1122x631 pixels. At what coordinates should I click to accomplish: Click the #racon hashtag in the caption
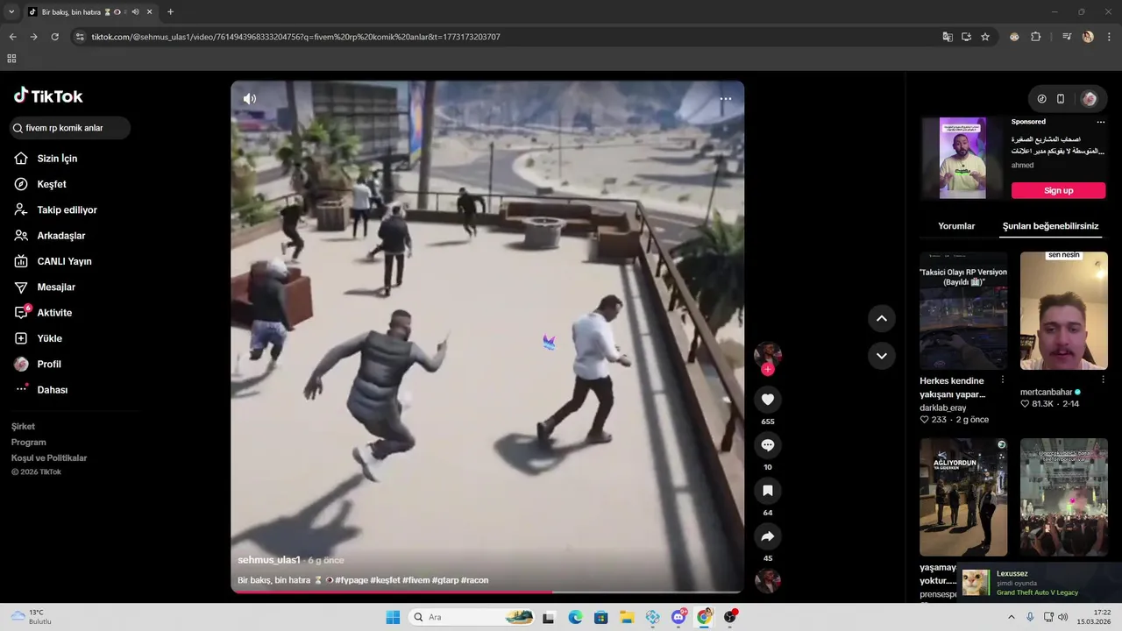tap(474, 580)
